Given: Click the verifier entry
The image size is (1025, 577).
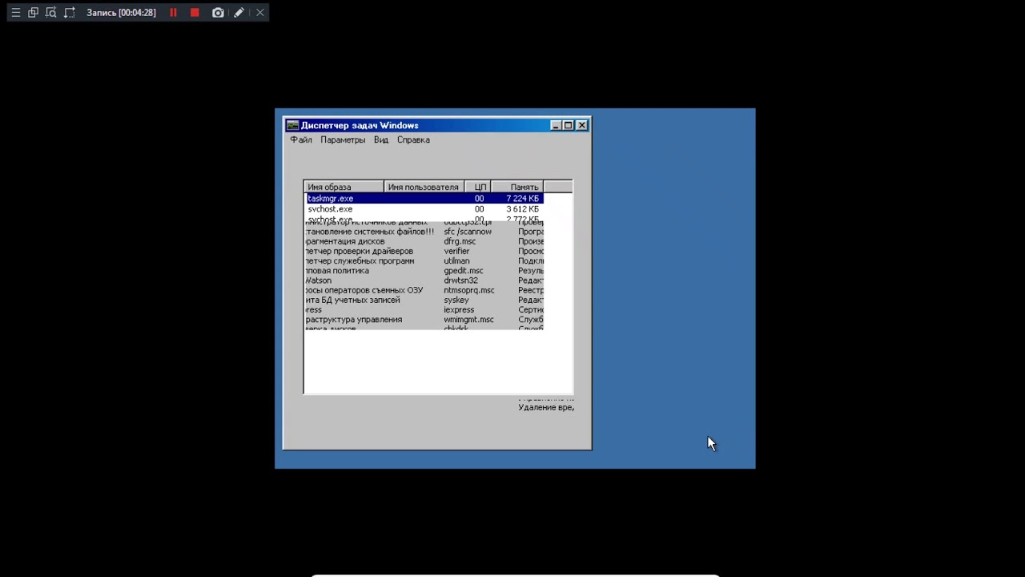Looking at the screenshot, I should point(456,251).
